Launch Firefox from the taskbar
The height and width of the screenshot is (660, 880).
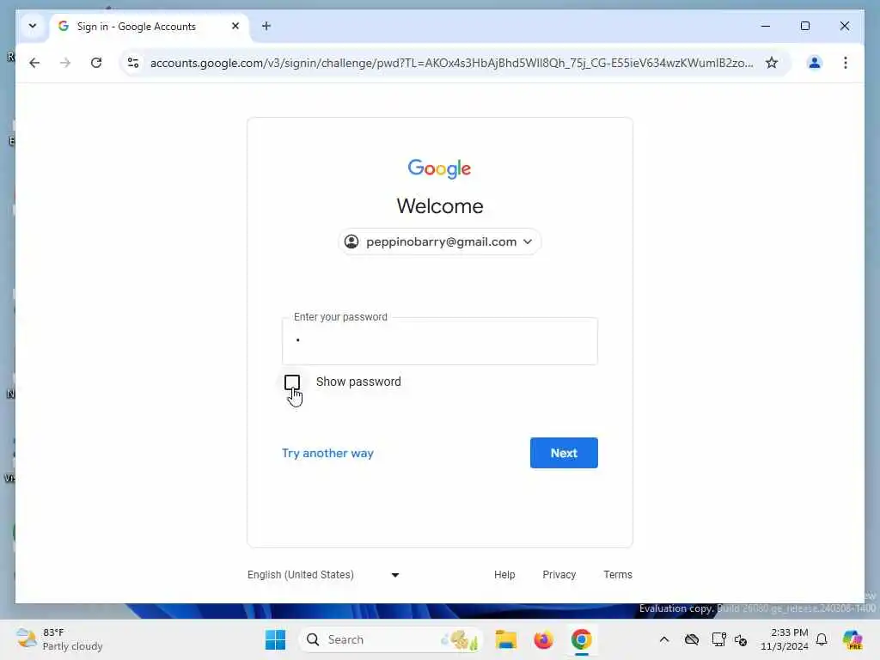(x=543, y=639)
